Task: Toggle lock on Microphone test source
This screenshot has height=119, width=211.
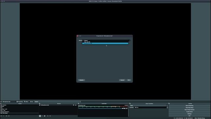Action: pyautogui.click(x=76, y=105)
